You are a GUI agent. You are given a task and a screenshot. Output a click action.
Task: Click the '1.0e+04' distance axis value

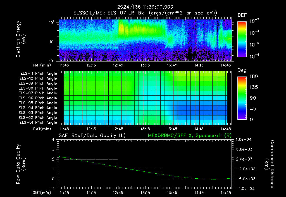coord(244,139)
